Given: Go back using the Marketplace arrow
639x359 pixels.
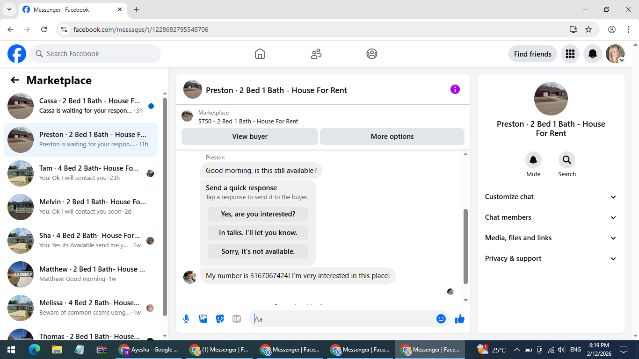Looking at the screenshot, I should point(15,80).
